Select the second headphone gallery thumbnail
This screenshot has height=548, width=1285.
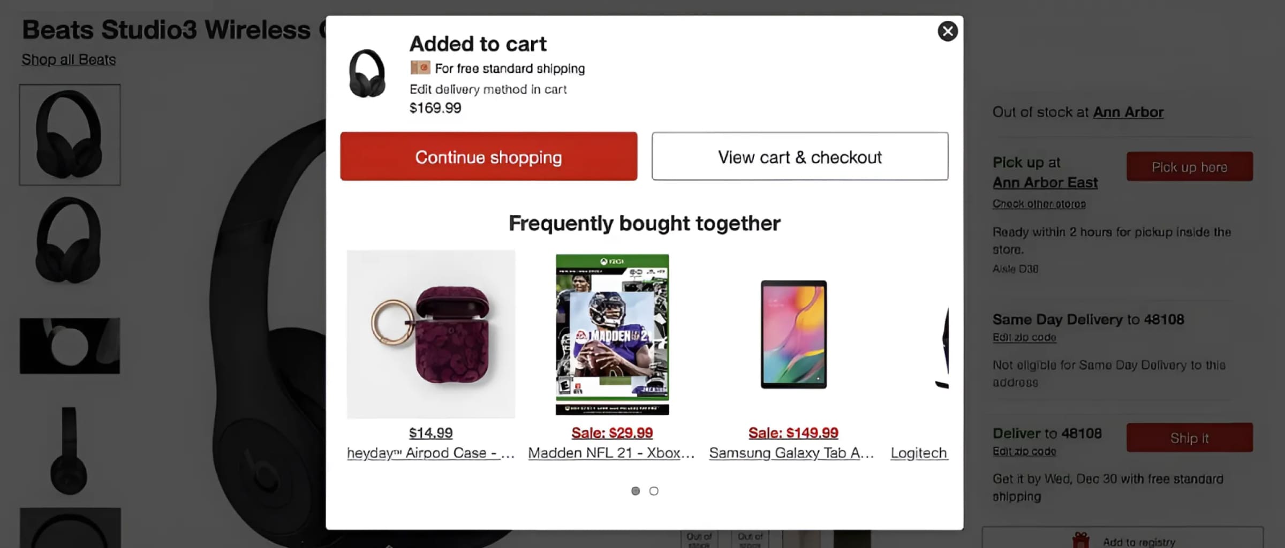click(69, 240)
